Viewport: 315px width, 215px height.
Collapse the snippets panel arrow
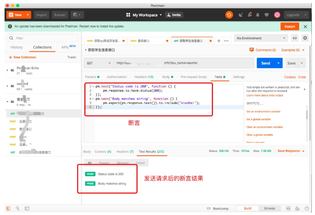click(x=305, y=89)
